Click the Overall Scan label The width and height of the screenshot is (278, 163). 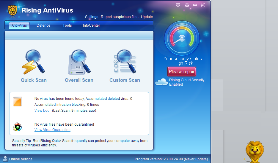(x=79, y=80)
